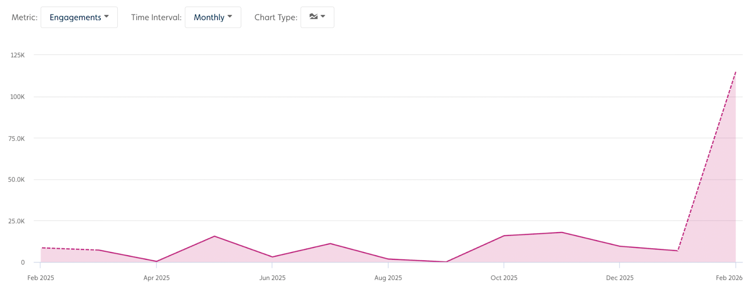Click the 125K y-axis label
Screen dimensions: 754x297
point(17,55)
